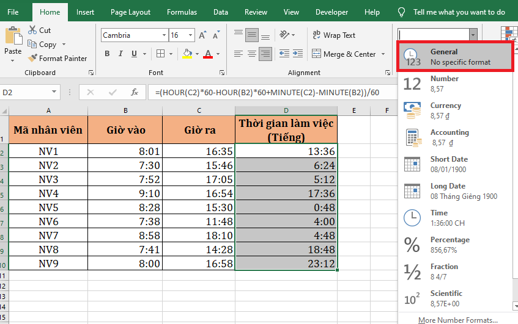Image resolution: width=518 pixels, height=324 pixels.
Task: Click the Insert Function fx icon
Action: click(134, 93)
